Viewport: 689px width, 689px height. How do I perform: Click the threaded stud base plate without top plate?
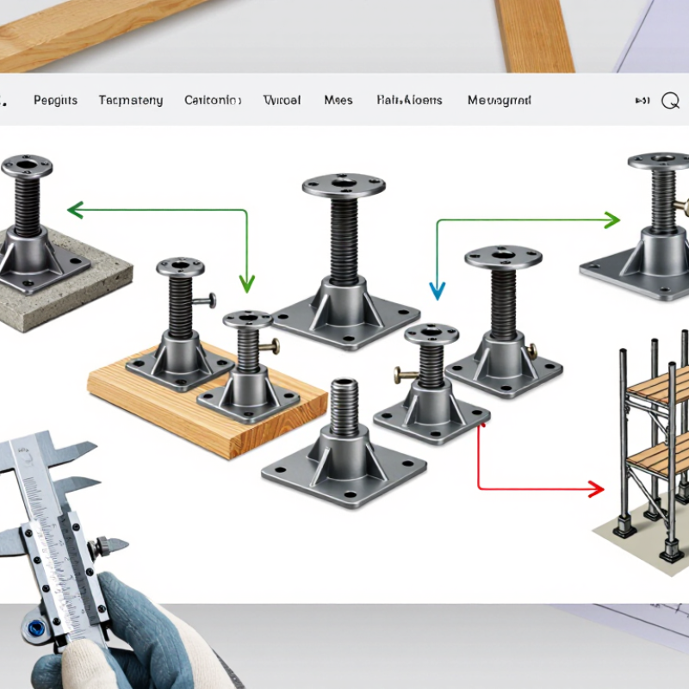click(x=344, y=444)
